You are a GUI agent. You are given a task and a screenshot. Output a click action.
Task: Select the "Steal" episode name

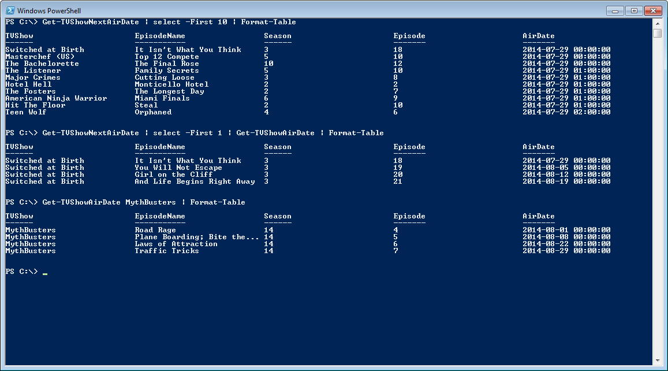click(x=146, y=105)
